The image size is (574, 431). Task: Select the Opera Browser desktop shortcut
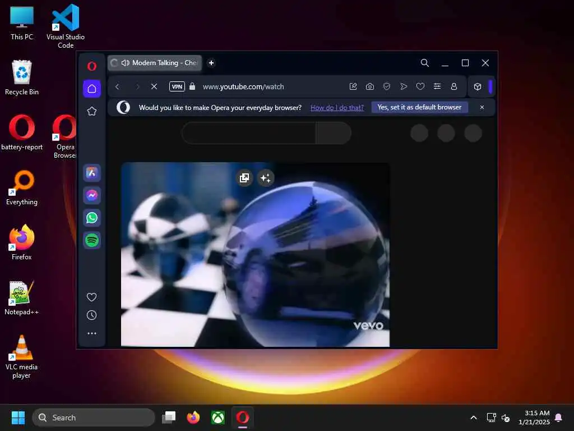[65, 137]
